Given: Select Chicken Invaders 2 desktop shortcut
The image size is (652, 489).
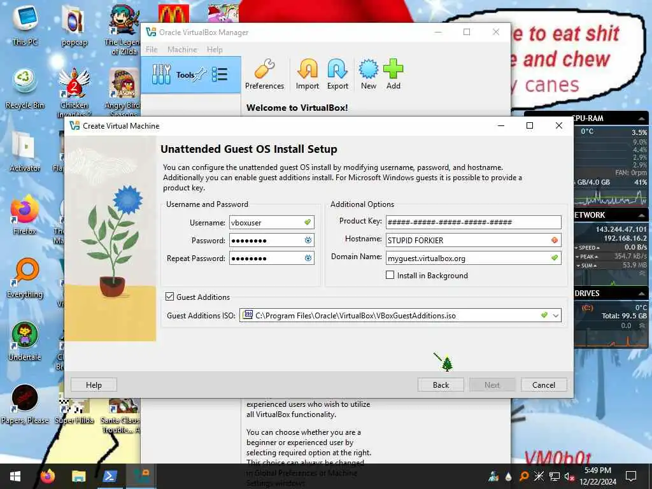Looking at the screenshot, I should 74,92.
